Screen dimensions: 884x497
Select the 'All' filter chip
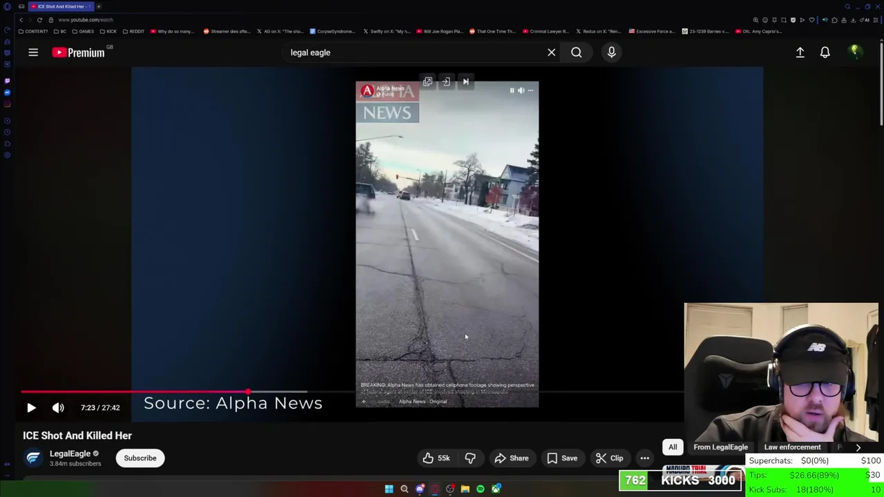pos(673,447)
